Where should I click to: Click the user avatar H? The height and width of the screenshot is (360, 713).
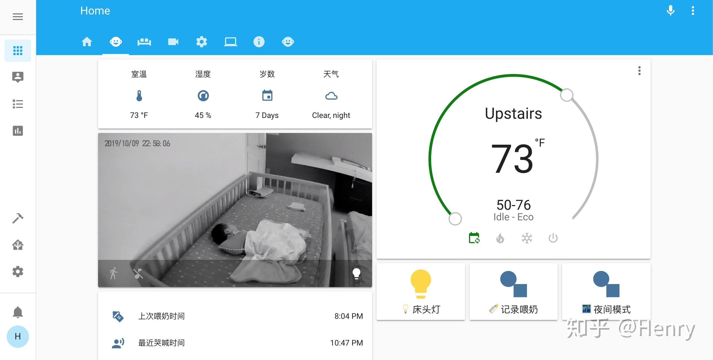pyautogui.click(x=18, y=336)
